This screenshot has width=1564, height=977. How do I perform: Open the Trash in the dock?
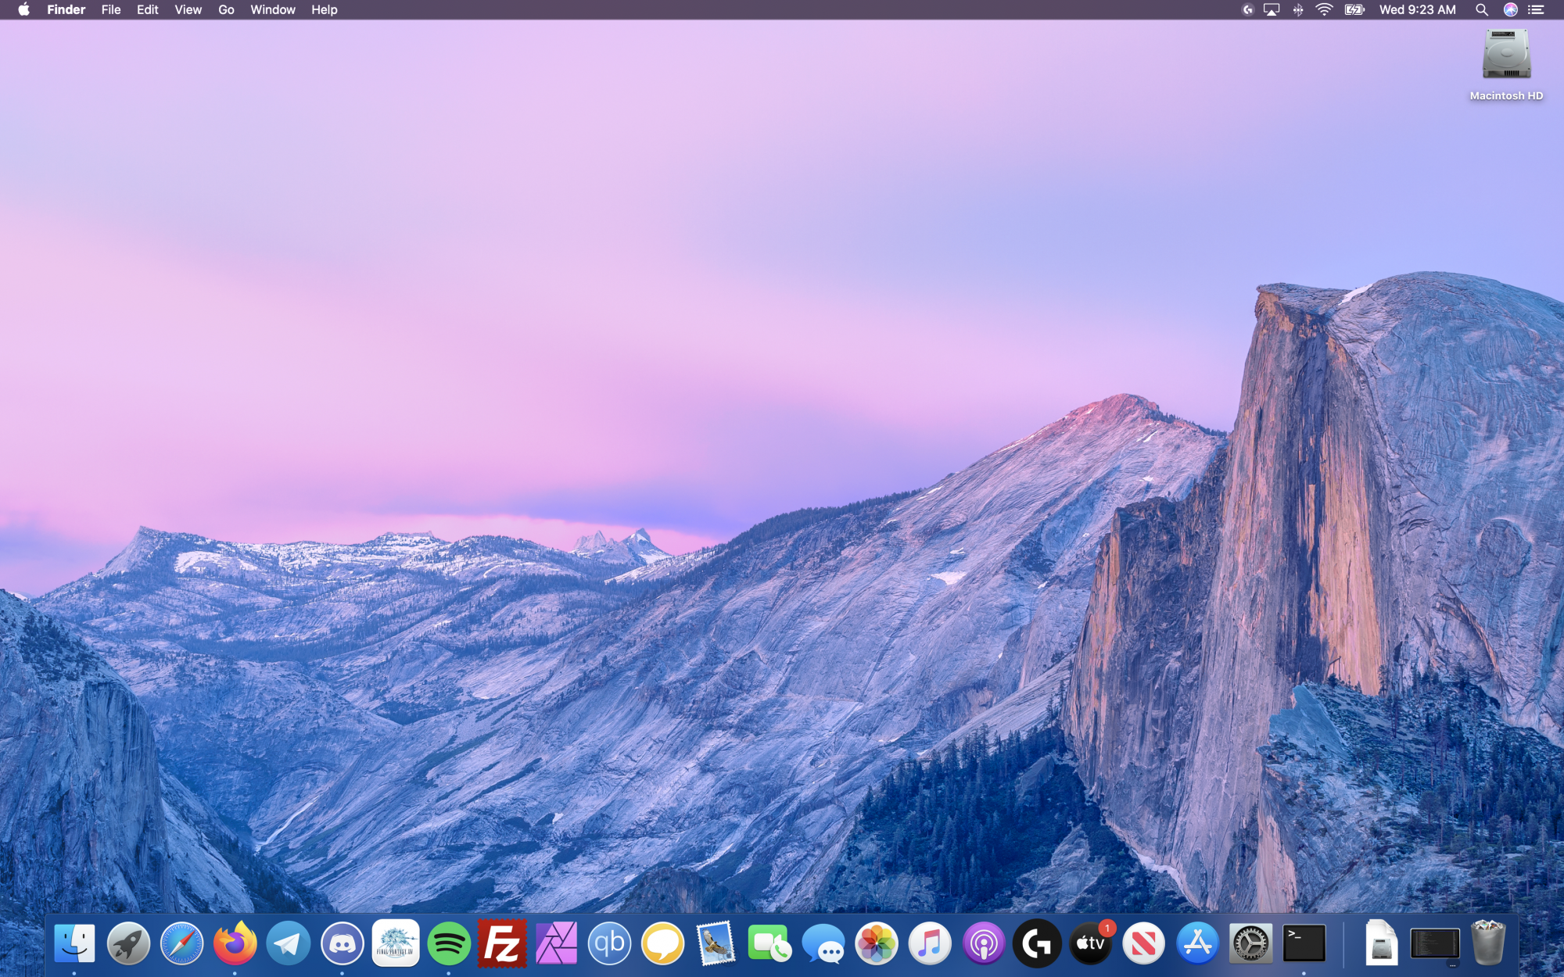[x=1487, y=943]
